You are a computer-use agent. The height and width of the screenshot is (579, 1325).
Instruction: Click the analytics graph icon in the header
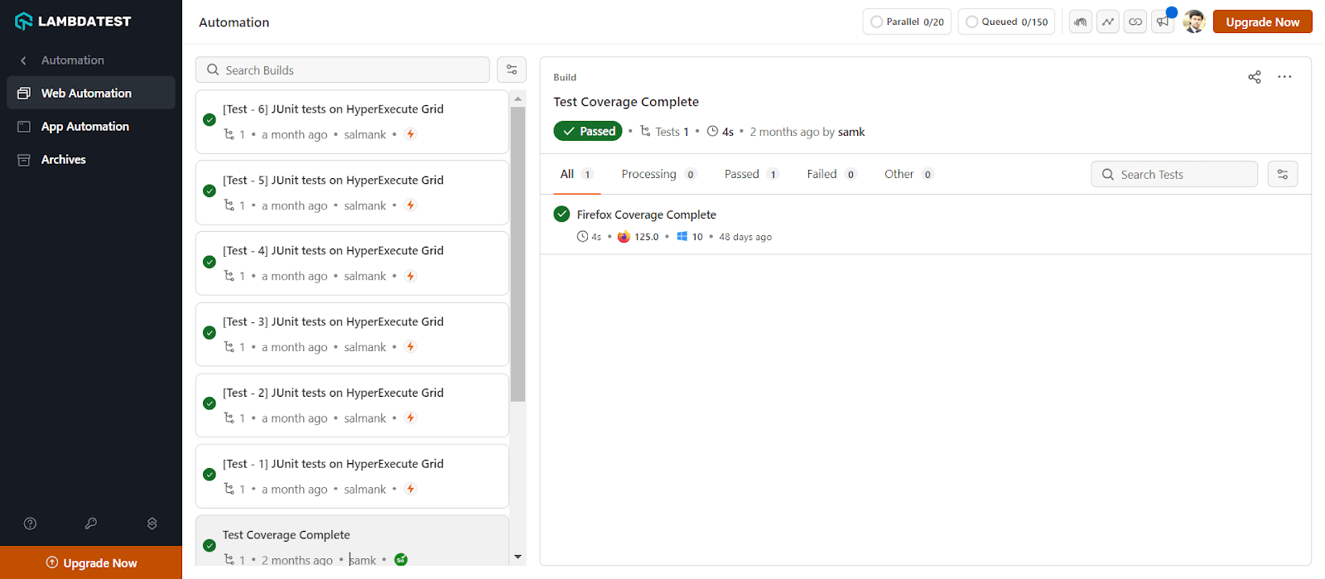click(1108, 22)
